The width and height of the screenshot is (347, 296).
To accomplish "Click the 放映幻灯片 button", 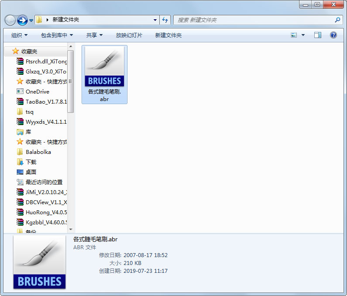I will pos(129,35).
